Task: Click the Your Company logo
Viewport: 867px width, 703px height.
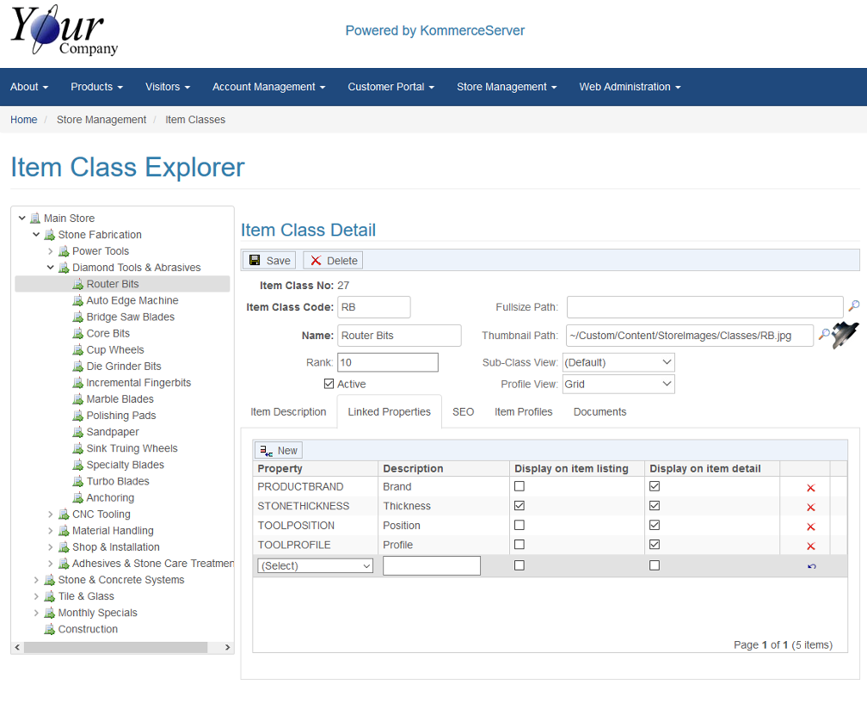Action: coord(65,33)
